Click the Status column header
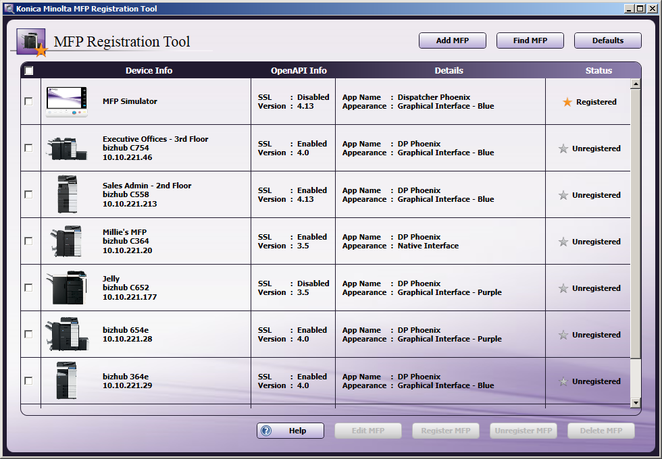 pyautogui.click(x=599, y=70)
